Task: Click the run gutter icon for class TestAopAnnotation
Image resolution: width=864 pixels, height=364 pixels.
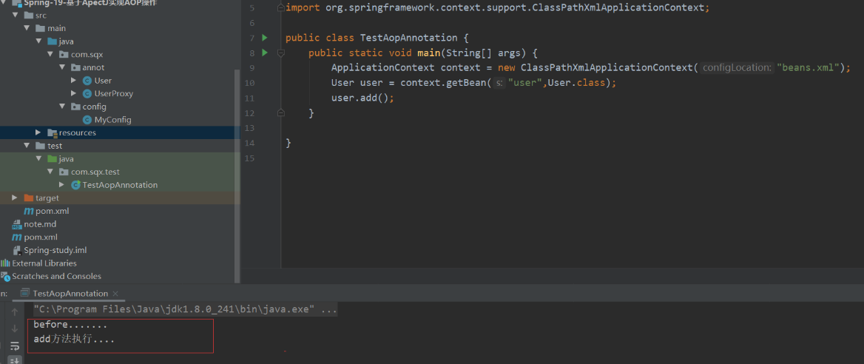Action: point(265,38)
